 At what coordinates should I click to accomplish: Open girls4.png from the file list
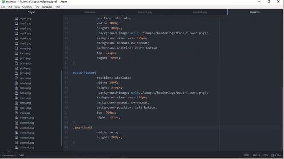pos(25,73)
